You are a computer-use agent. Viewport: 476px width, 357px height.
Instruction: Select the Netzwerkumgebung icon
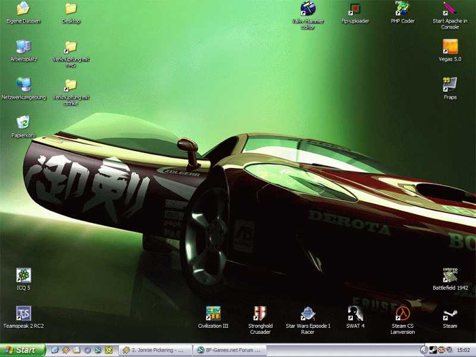[x=24, y=84]
